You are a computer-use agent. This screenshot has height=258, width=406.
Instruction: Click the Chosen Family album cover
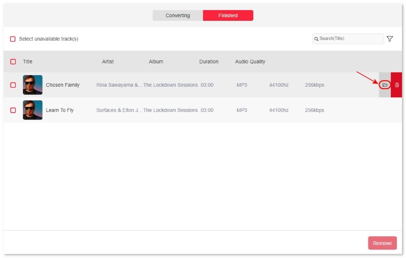(x=32, y=85)
